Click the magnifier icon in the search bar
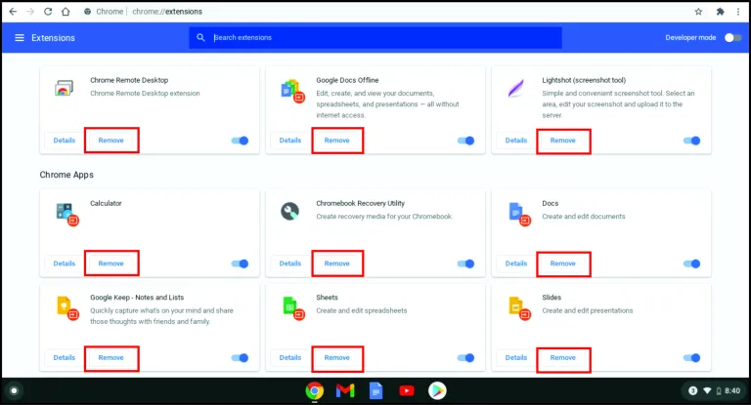The width and height of the screenshot is (751, 405). 200,37
